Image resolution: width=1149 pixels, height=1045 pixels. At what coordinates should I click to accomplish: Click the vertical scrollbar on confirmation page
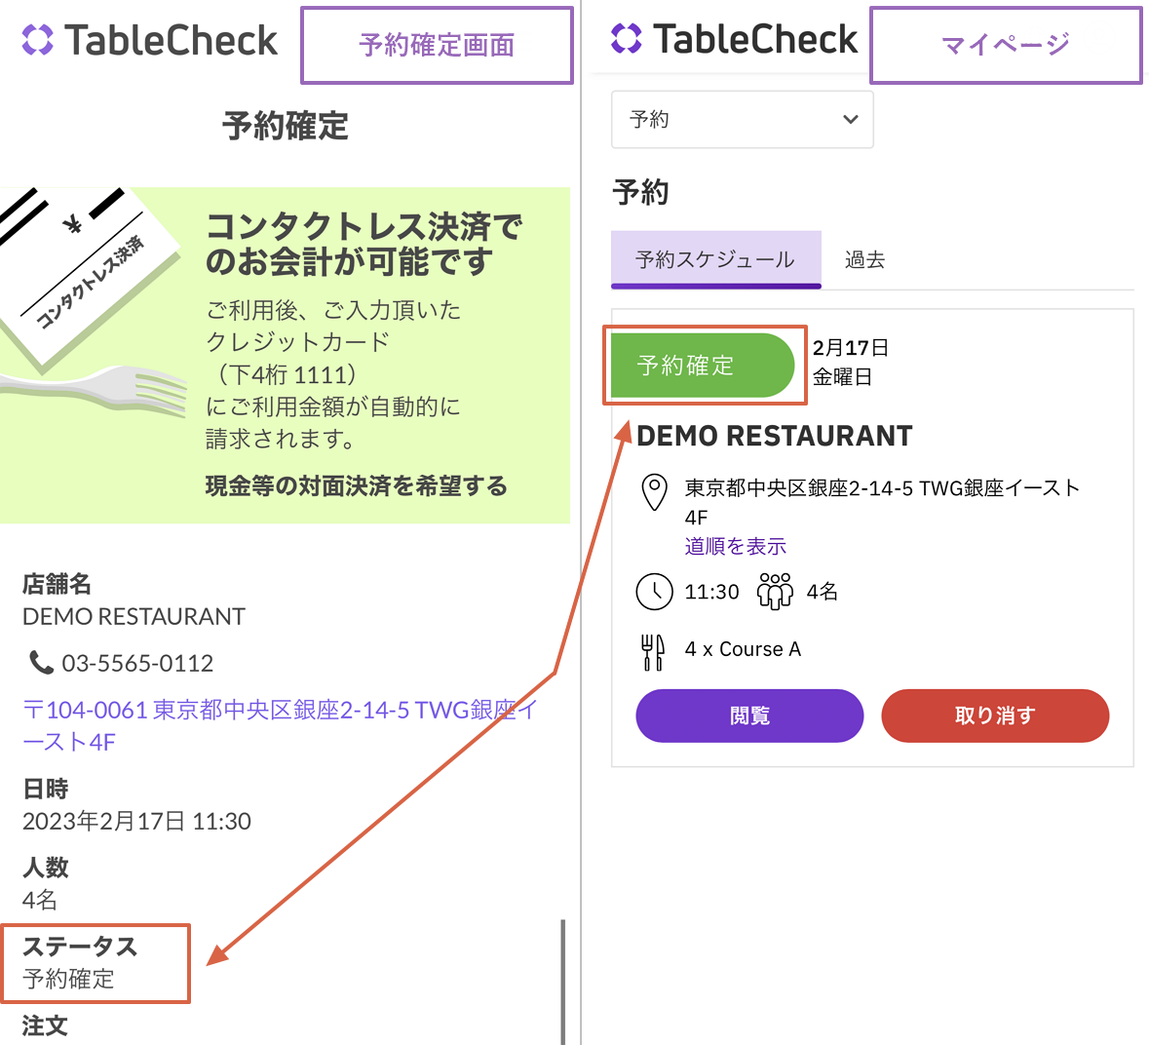pyautogui.click(x=562, y=980)
